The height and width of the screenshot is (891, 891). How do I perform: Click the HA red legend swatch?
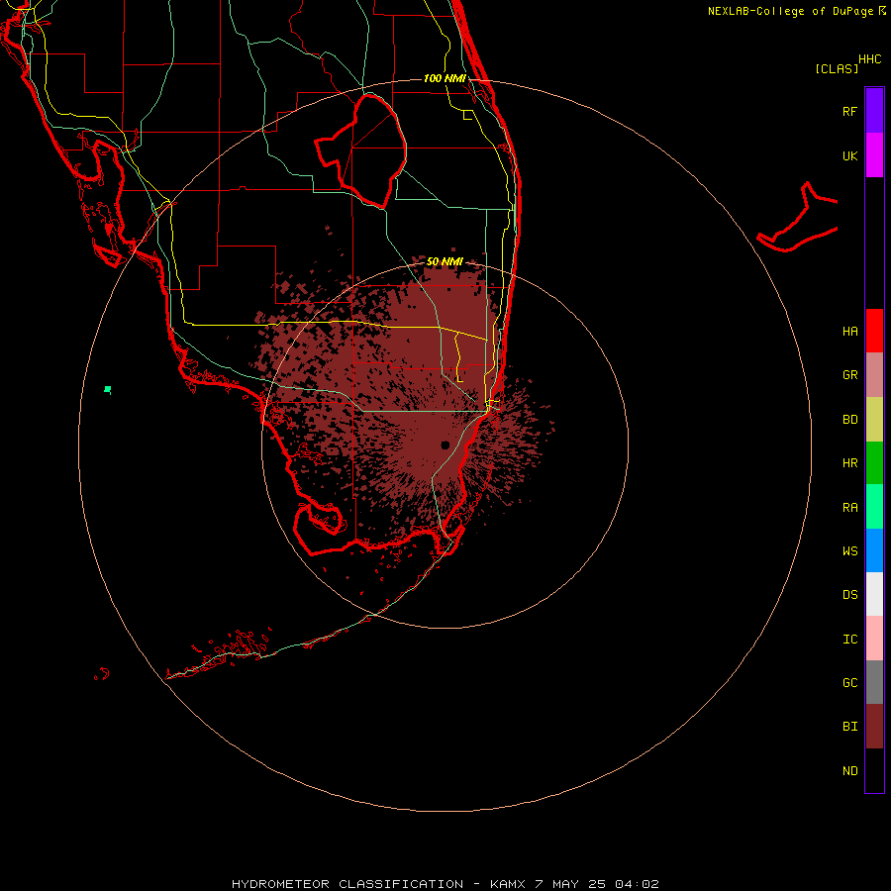pyautogui.click(x=874, y=331)
